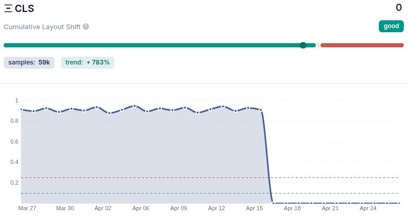
Task: Click the CLS list icon beside the title
Action: pos(8,8)
